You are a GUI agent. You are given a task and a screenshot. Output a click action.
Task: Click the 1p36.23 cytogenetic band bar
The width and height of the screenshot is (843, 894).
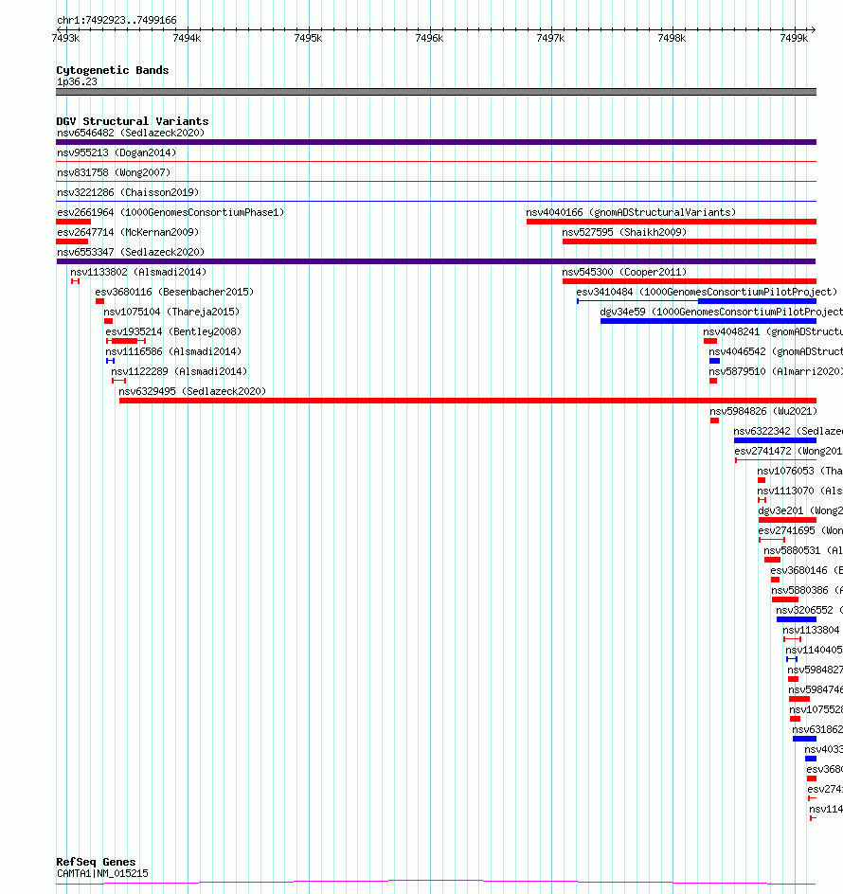437,92
